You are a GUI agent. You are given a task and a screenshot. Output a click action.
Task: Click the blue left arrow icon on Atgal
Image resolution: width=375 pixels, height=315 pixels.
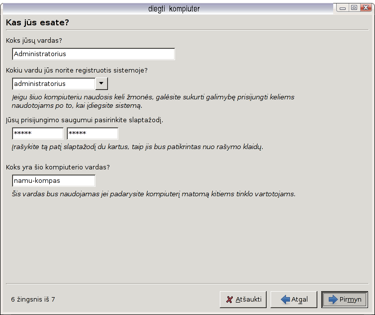point(285,300)
